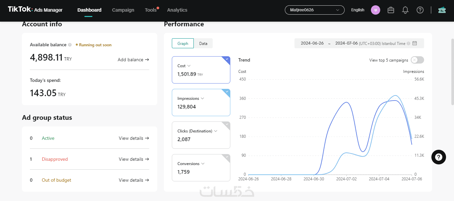Viewport: 454px width, 201px height.
Task: Switch to the Data tab
Action: tap(203, 43)
